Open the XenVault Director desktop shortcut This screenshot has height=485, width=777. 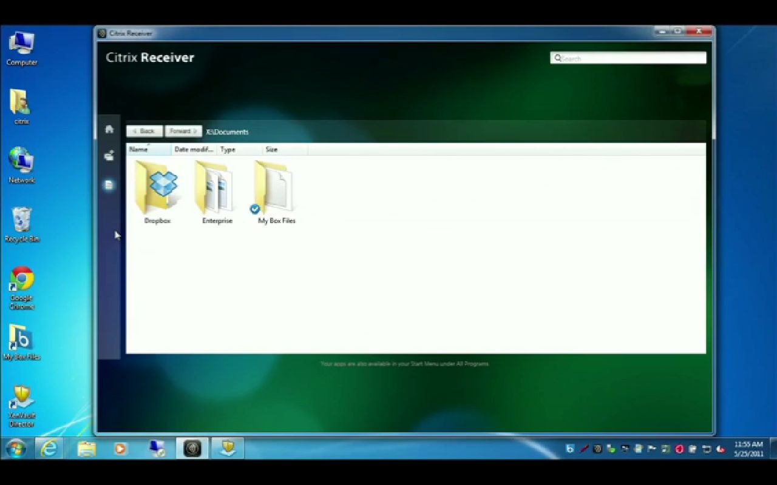22,406
